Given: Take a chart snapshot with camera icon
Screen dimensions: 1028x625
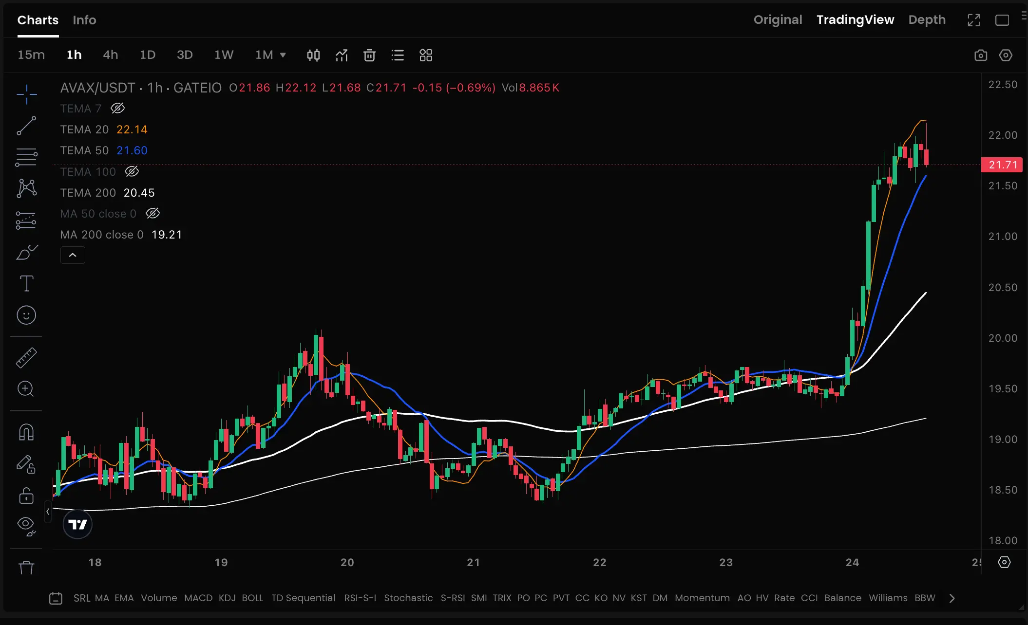Looking at the screenshot, I should 980,55.
